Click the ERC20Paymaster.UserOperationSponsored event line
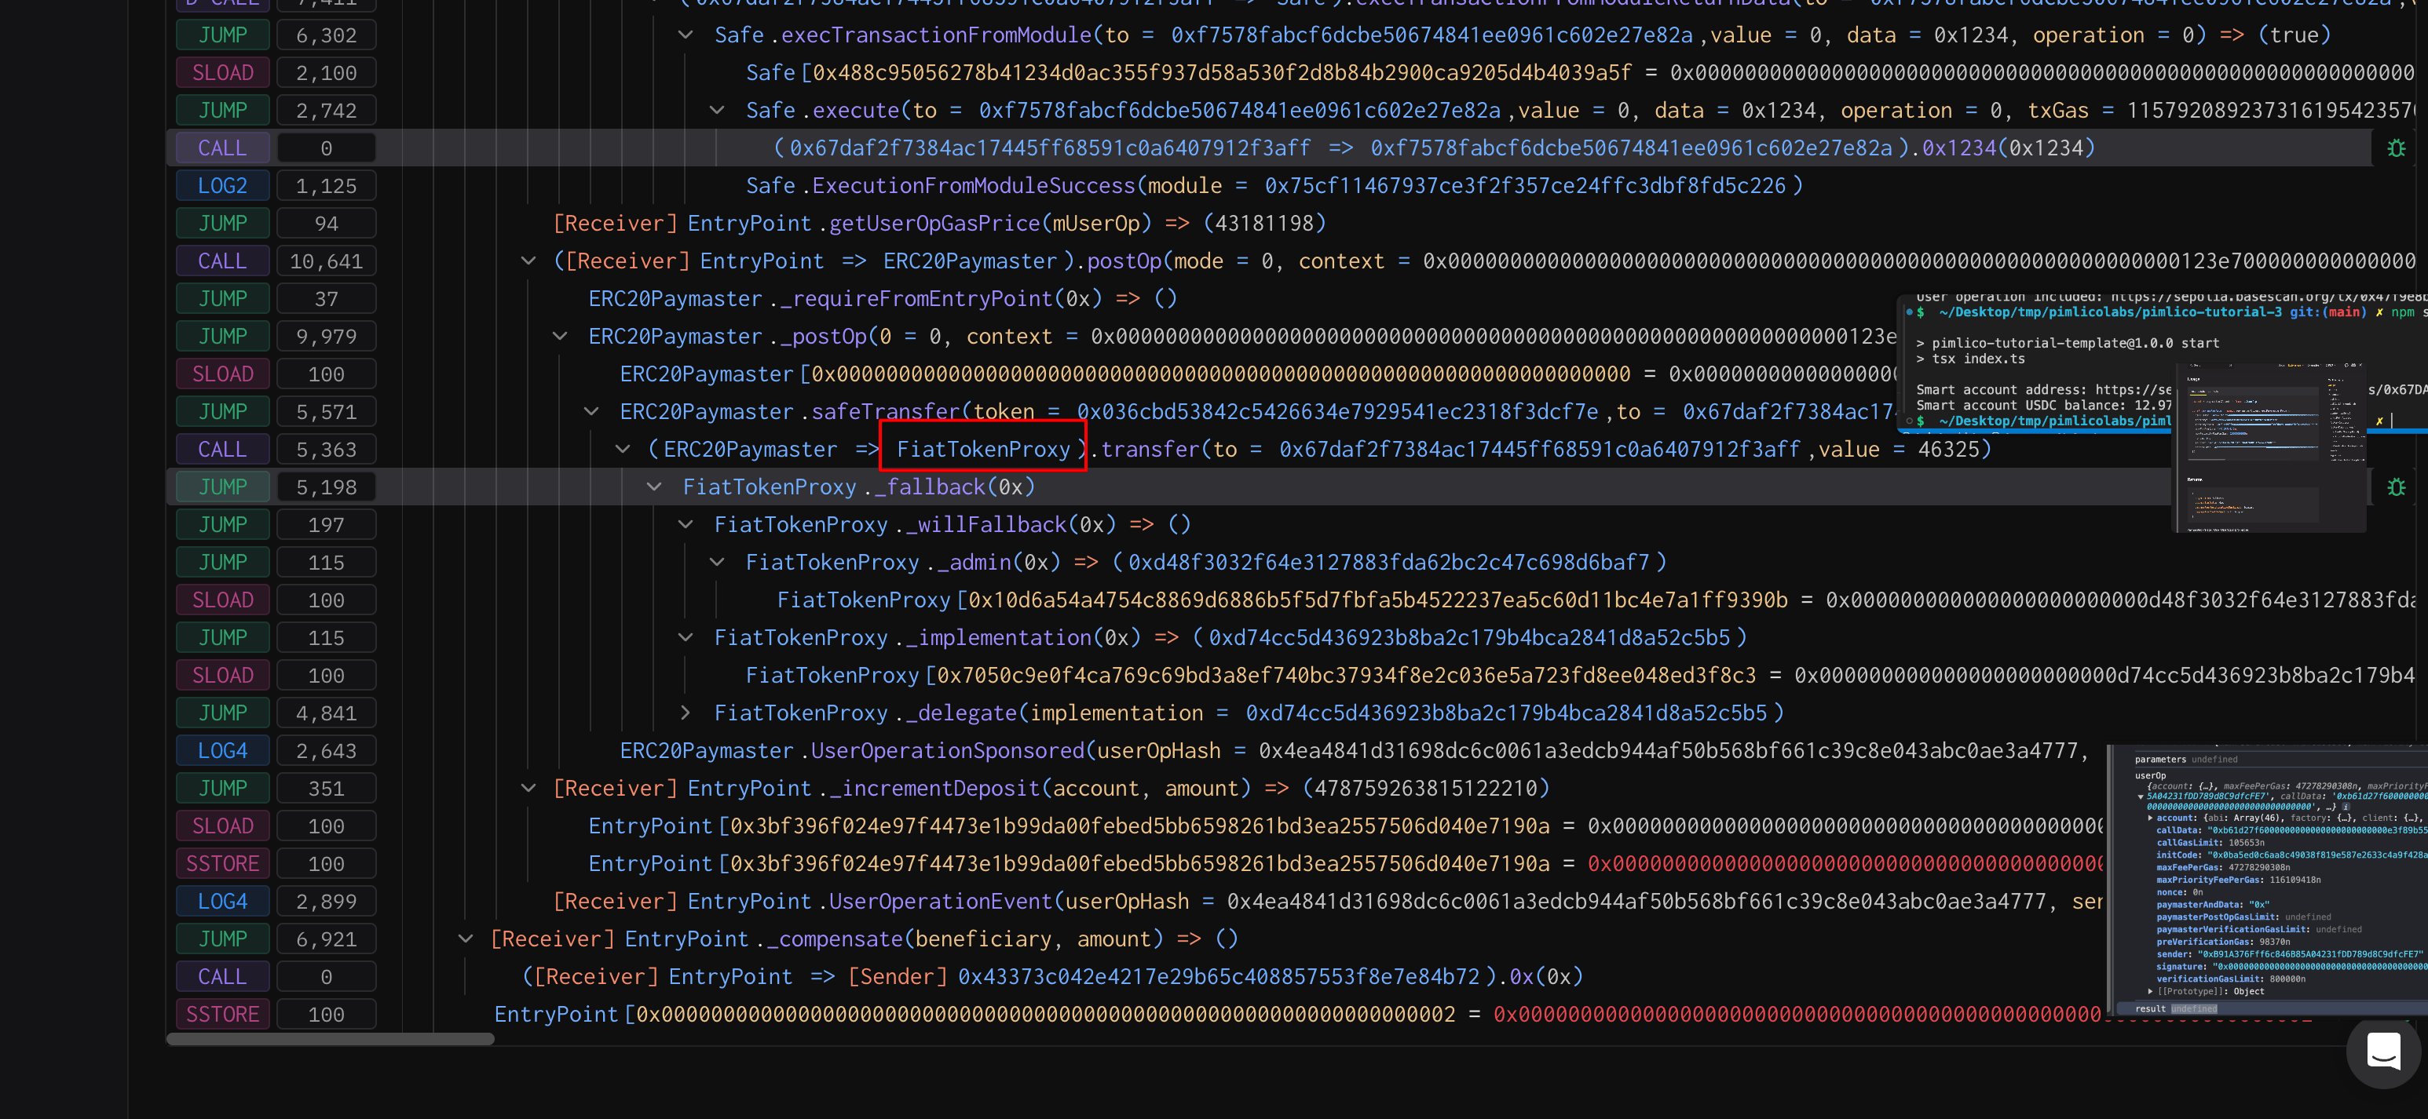Screen dimensions: 2428x1119 tap(1355, 751)
